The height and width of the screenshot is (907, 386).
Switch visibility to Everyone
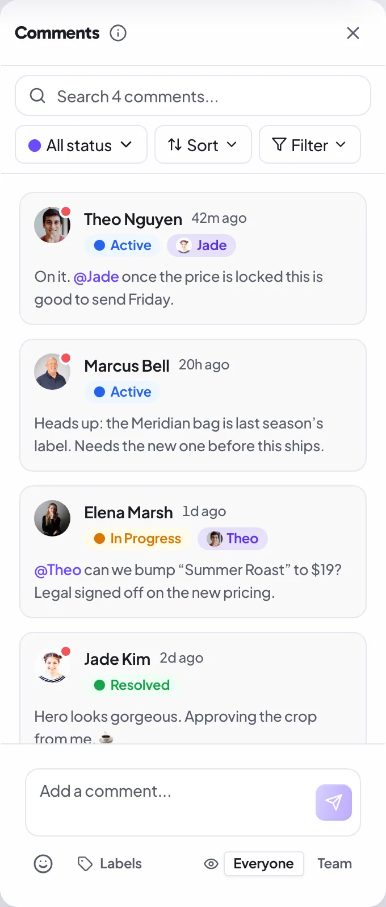point(264,864)
